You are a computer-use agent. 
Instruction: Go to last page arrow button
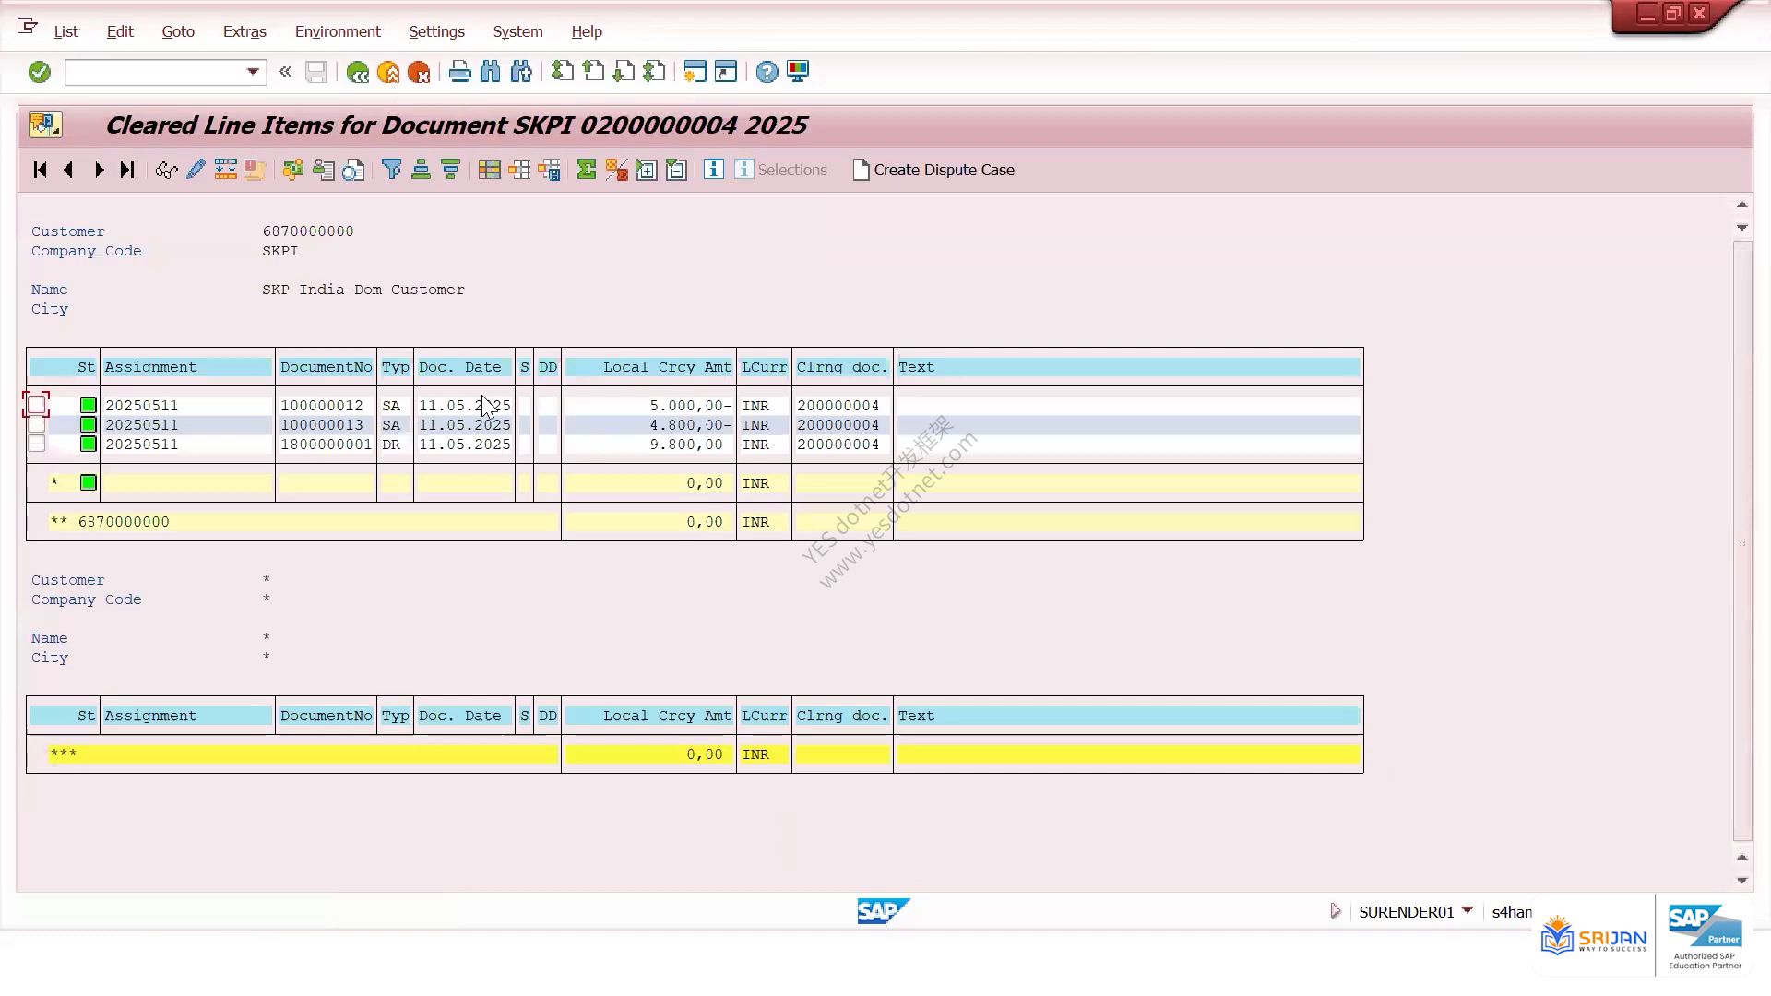pyautogui.click(x=127, y=170)
